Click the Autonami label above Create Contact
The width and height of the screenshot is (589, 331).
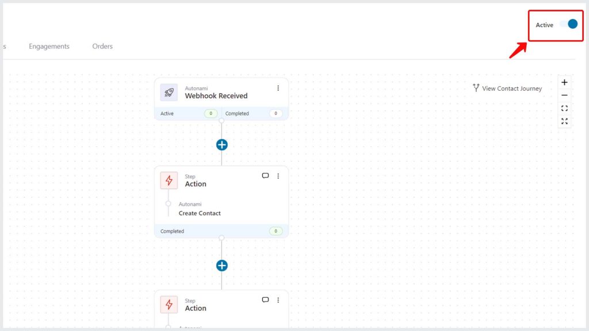pyautogui.click(x=190, y=204)
